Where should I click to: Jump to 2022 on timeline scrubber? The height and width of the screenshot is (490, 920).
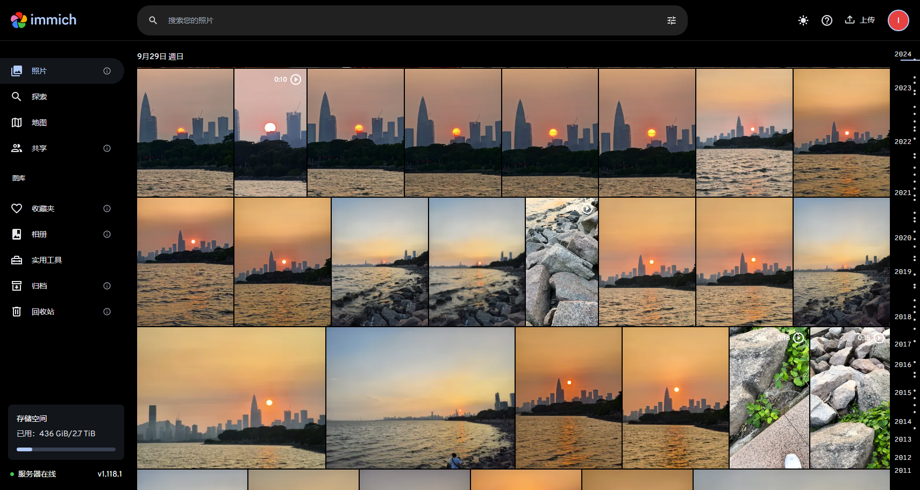[x=903, y=142]
